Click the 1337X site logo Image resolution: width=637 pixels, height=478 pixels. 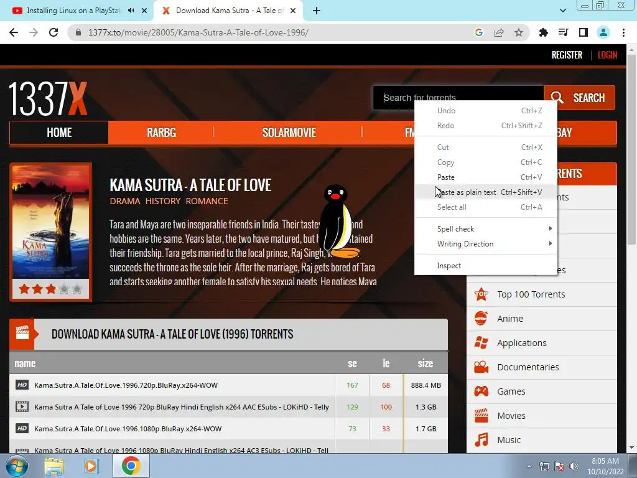coord(48,99)
